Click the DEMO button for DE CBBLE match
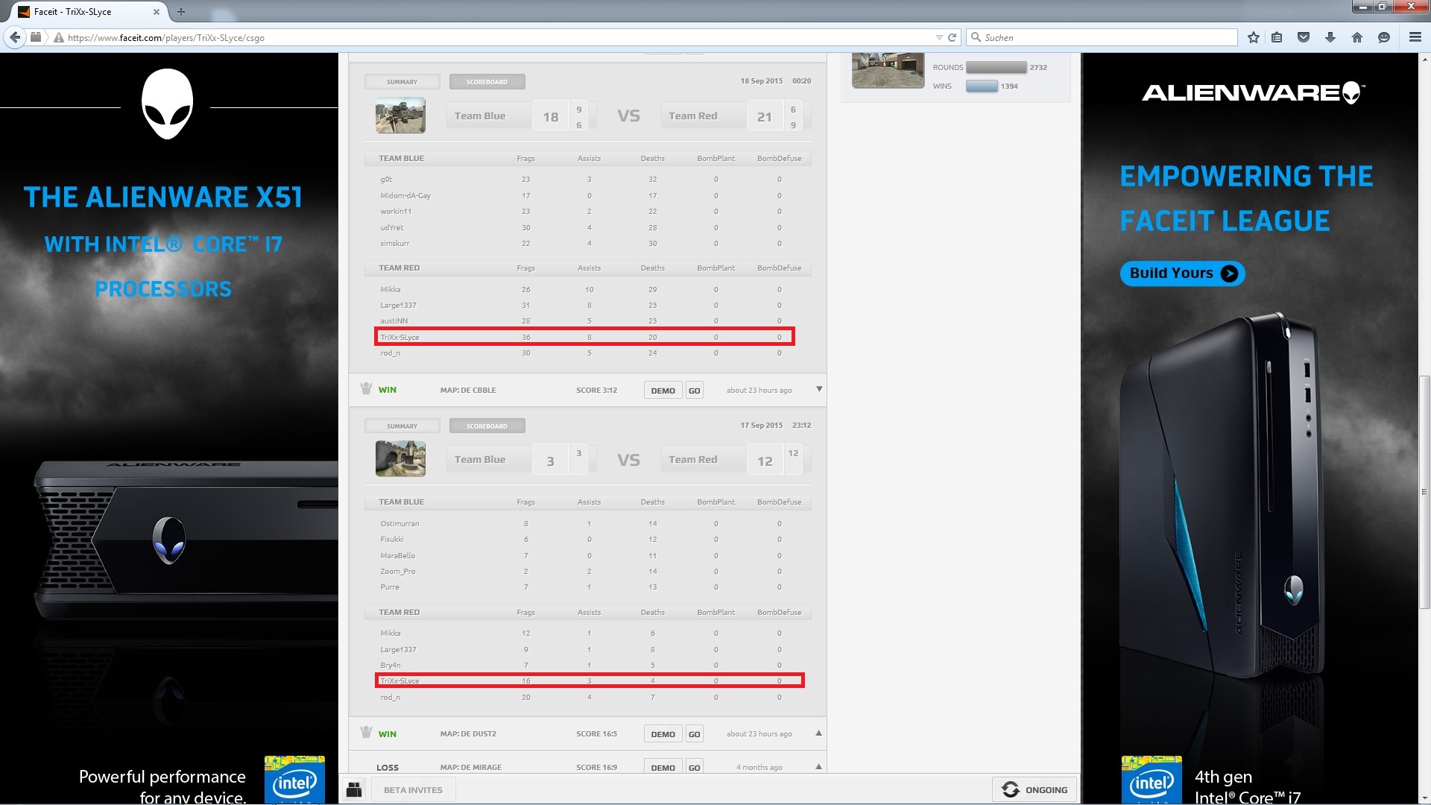The image size is (1431, 805). click(663, 391)
